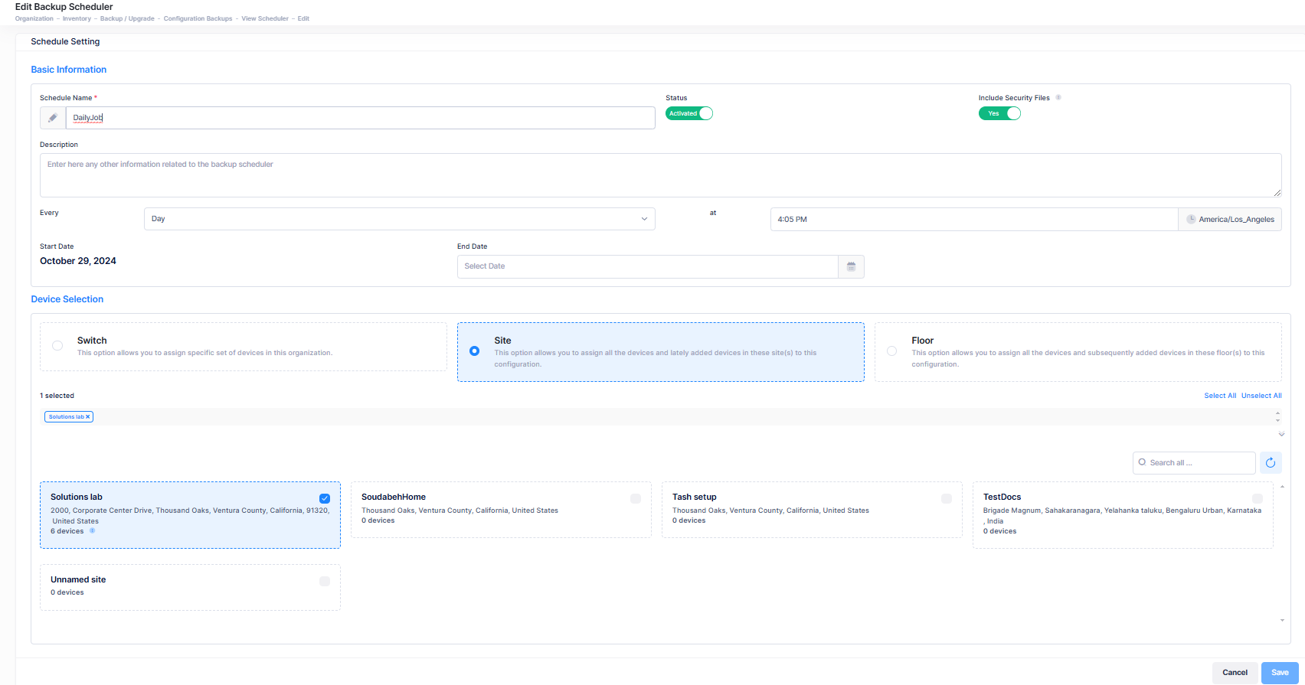Viewport: 1305px width, 685px height.
Task: Disable the Include Security Files toggle
Action: (x=999, y=113)
